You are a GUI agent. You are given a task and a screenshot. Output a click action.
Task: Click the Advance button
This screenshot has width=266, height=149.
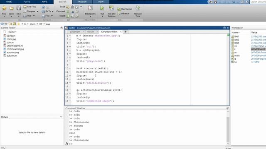tap(123, 14)
